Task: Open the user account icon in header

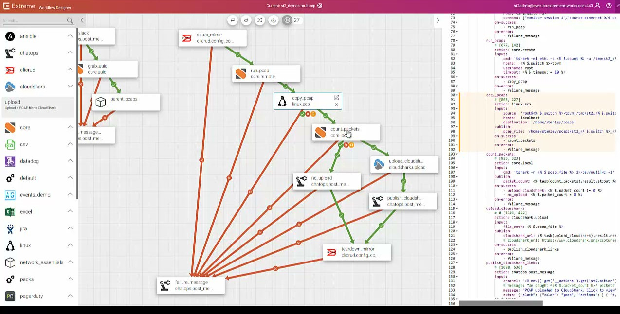Action: pyautogui.click(x=597, y=6)
